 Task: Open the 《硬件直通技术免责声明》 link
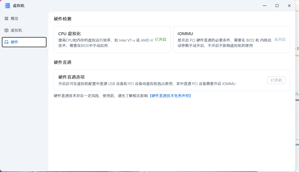click(x=171, y=96)
